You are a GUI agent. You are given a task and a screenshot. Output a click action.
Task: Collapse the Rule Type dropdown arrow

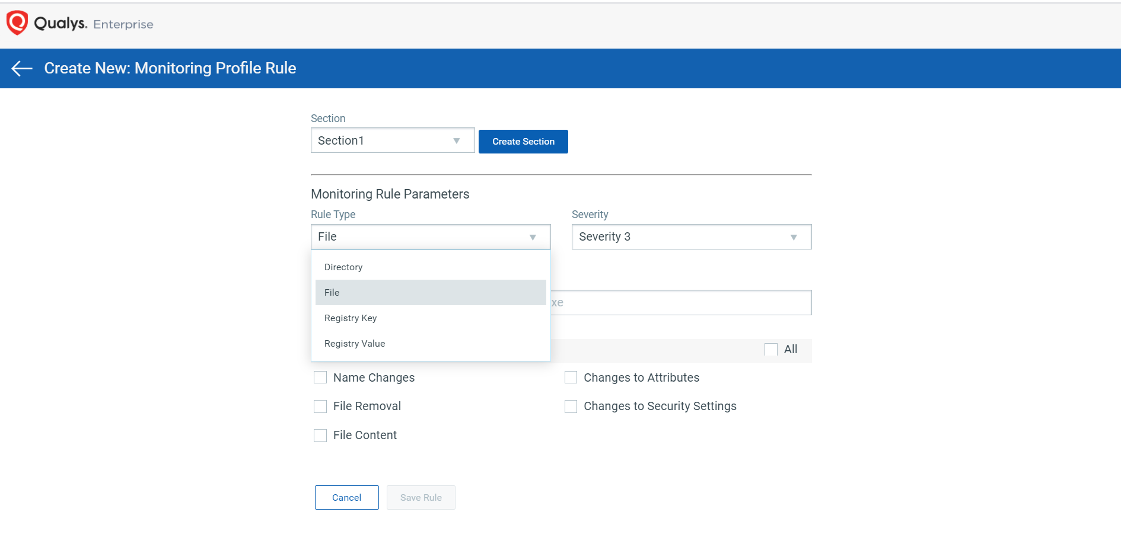(532, 237)
